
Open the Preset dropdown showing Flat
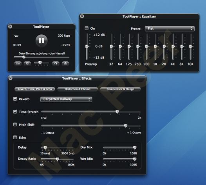(x=170, y=28)
